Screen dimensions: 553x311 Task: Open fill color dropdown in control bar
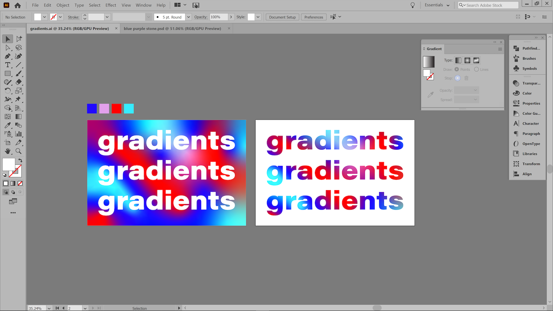click(45, 17)
